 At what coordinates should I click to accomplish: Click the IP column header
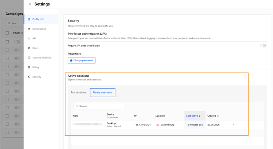(135, 116)
